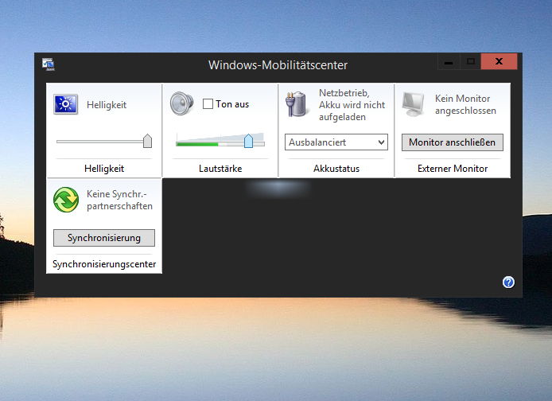Viewport: 552px width, 401px height.
Task: Click the Lautstärke volume slider thumb
Action: tap(248, 141)
